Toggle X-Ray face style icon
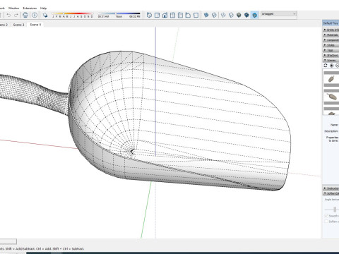The height and width of the screenshot is (254, 339). point(206,16)
